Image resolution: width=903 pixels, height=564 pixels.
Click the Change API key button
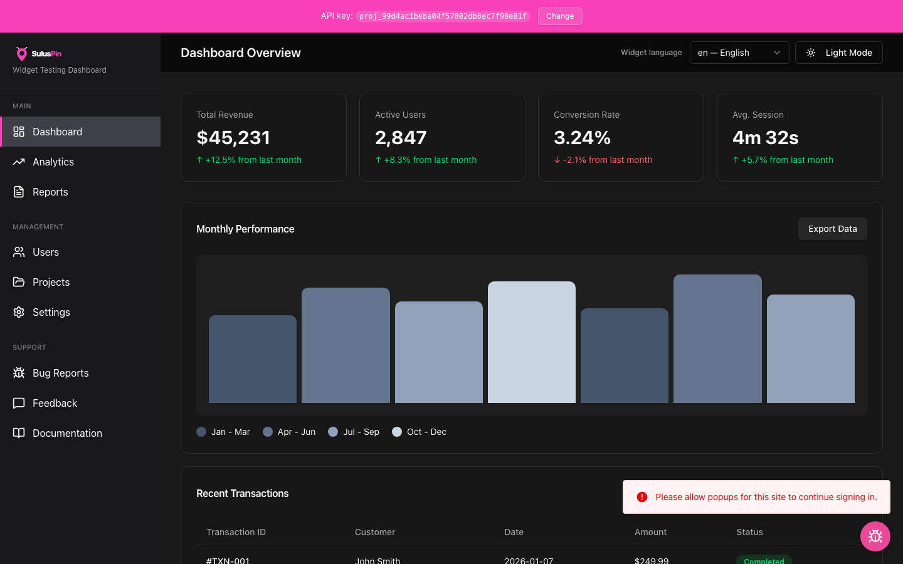click(x=560, y=16)
